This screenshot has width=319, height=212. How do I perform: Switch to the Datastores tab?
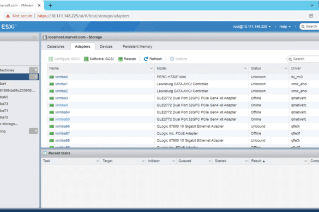[56, 46]
